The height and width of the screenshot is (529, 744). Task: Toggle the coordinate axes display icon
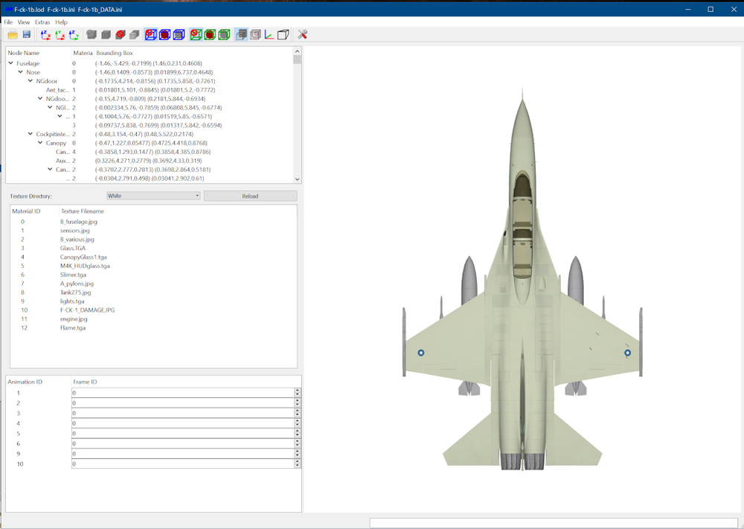(x=269, y=35)
